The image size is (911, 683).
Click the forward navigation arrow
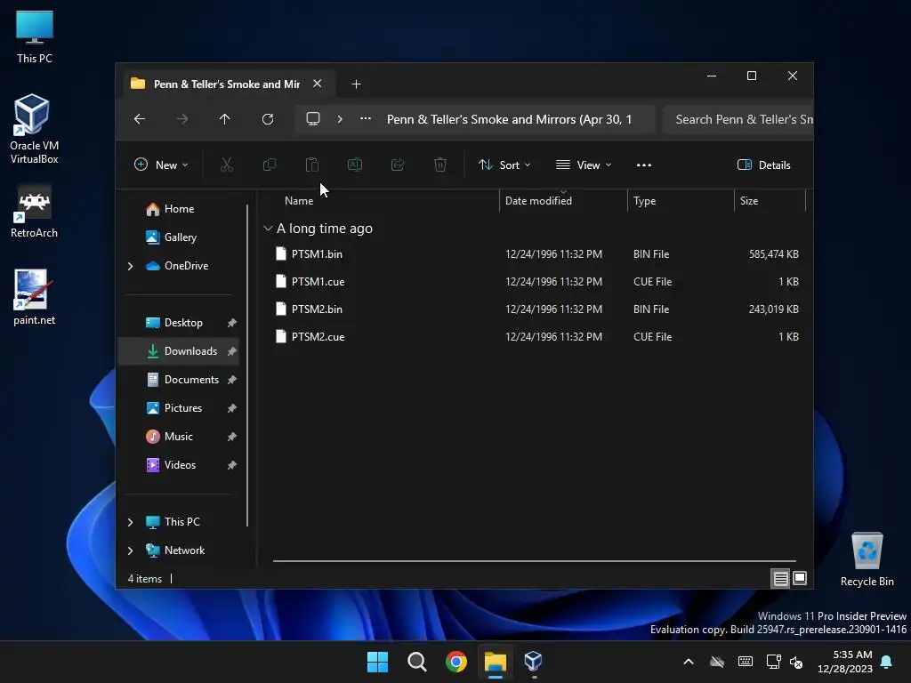[x=182, y=119]
